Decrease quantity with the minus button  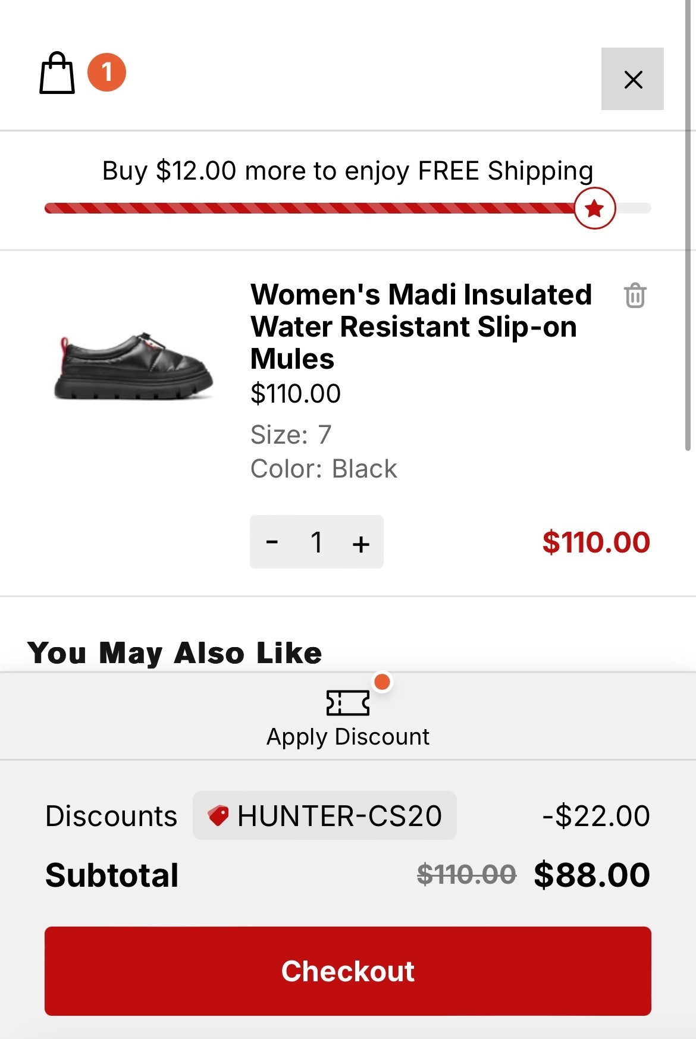(272, 542)
